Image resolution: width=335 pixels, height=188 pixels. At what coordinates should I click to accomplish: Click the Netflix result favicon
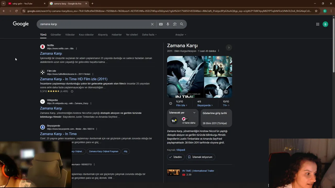tap(42, 47)
